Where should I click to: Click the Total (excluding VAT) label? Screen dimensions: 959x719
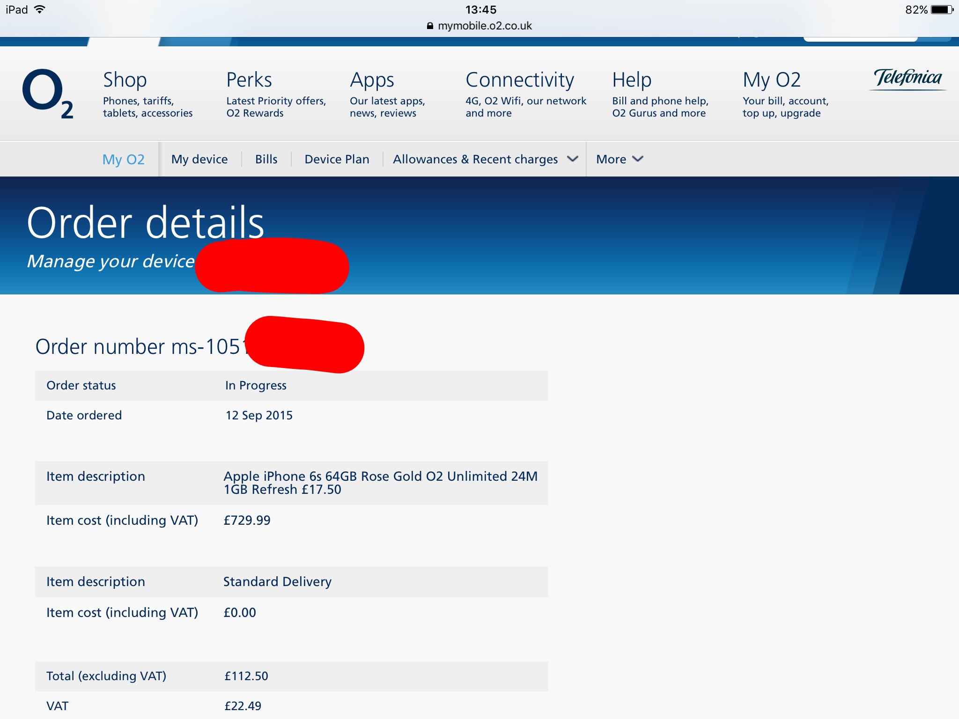[106, 676]
